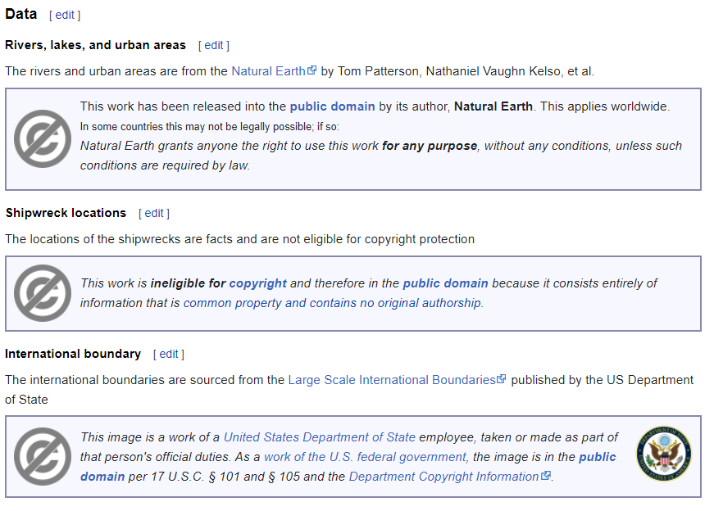Open 'common property and contains no original authorship' link

coord(333,303)
